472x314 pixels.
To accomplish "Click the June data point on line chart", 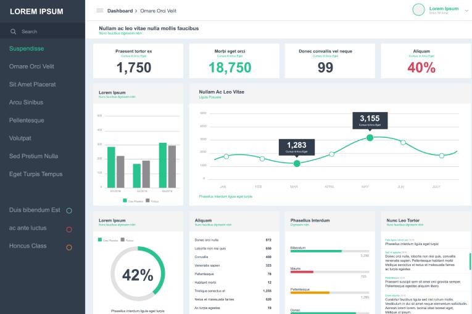I will pyautogui.click(x=403, y=142).
